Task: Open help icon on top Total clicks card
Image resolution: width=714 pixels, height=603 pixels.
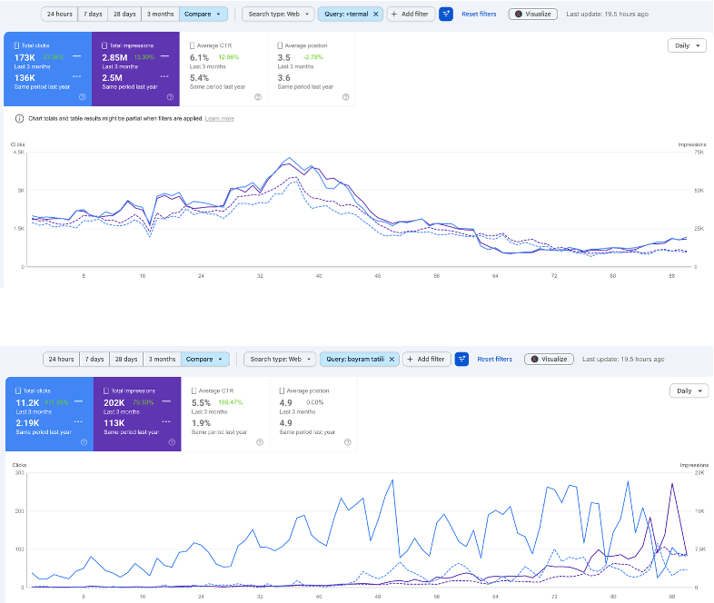Action: [x=83, y=97]
